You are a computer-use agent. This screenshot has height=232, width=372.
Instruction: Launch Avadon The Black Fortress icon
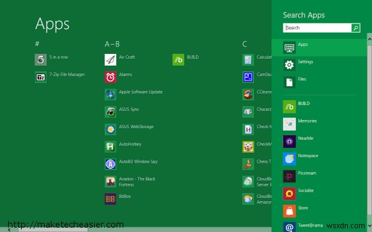(110, 181)
